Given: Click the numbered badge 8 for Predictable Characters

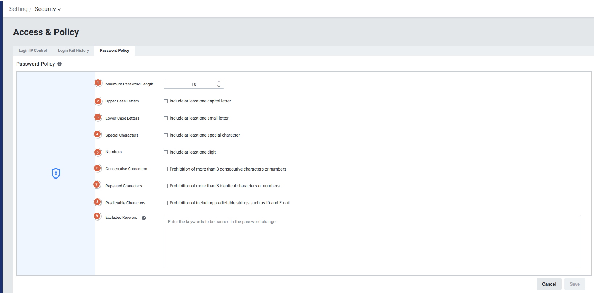Looking at the screenshot, I should (x=97, y=202).
